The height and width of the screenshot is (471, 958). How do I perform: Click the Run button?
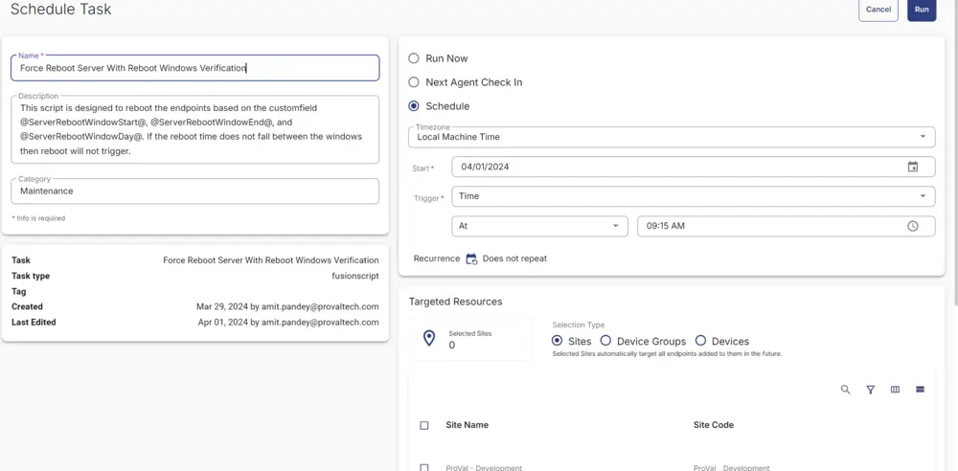922,10
